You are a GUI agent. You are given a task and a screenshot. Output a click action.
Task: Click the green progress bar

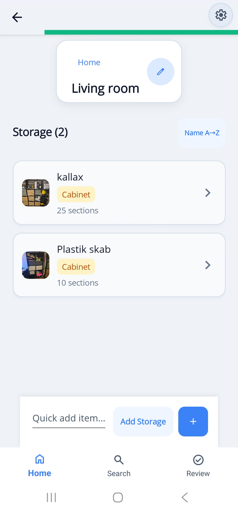[x=141, y=32]
